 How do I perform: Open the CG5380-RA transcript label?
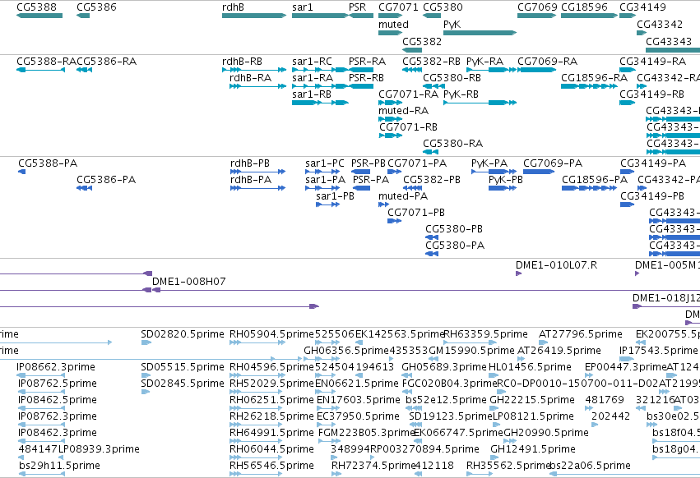452,144
